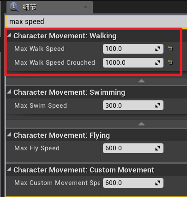Click the Max Fly Speed value 600.0
Image resolution: width=187 pixels, height=197 pixels.
pyautogui.click(x=114, y=148)
